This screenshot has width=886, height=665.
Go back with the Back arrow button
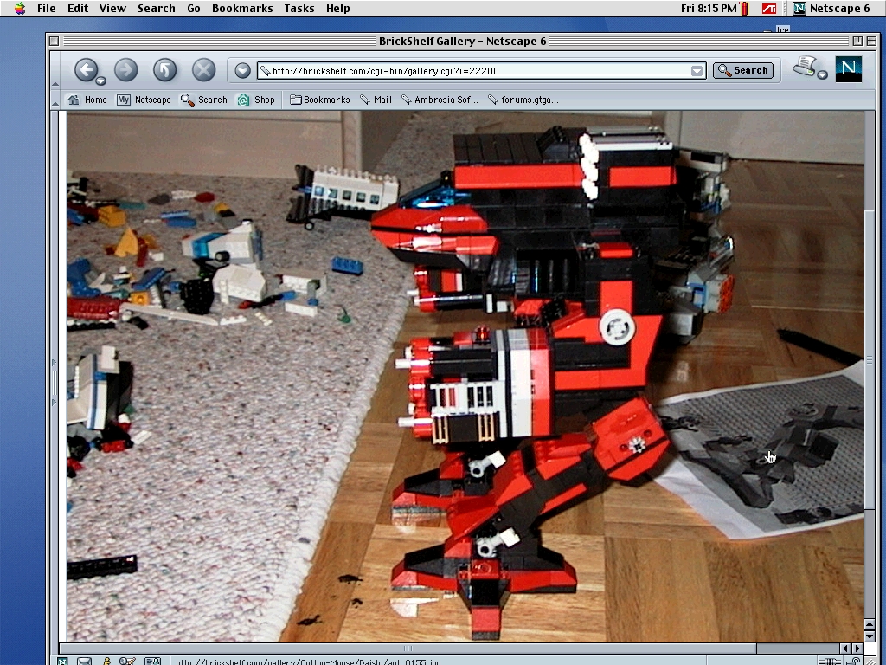tap(86, 70)
